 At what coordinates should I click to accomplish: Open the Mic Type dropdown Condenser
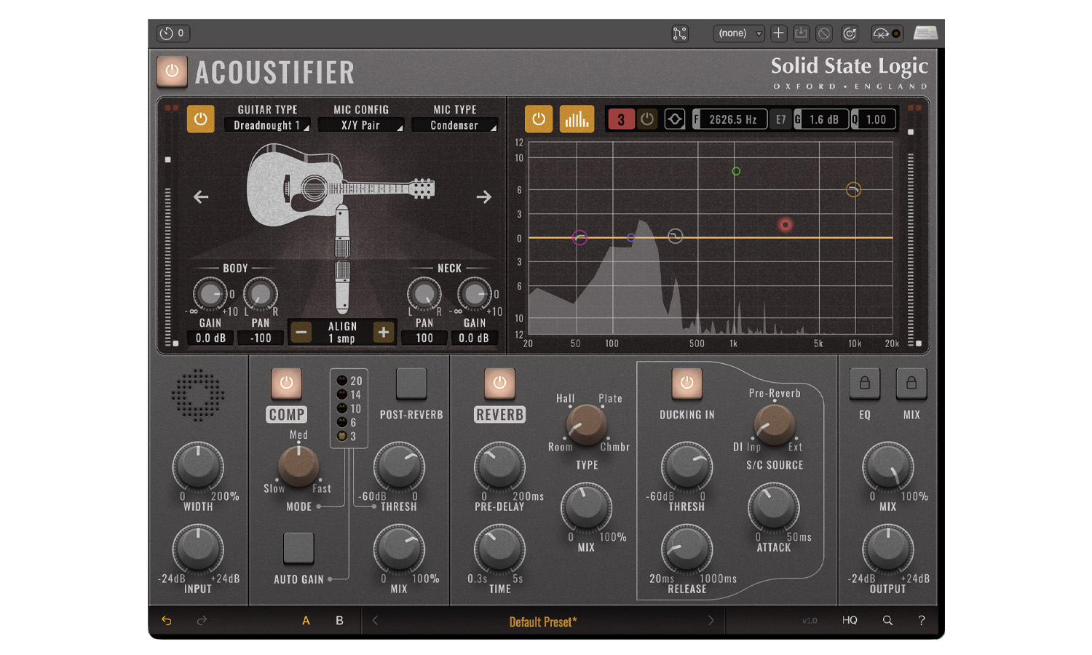(455, 125)
